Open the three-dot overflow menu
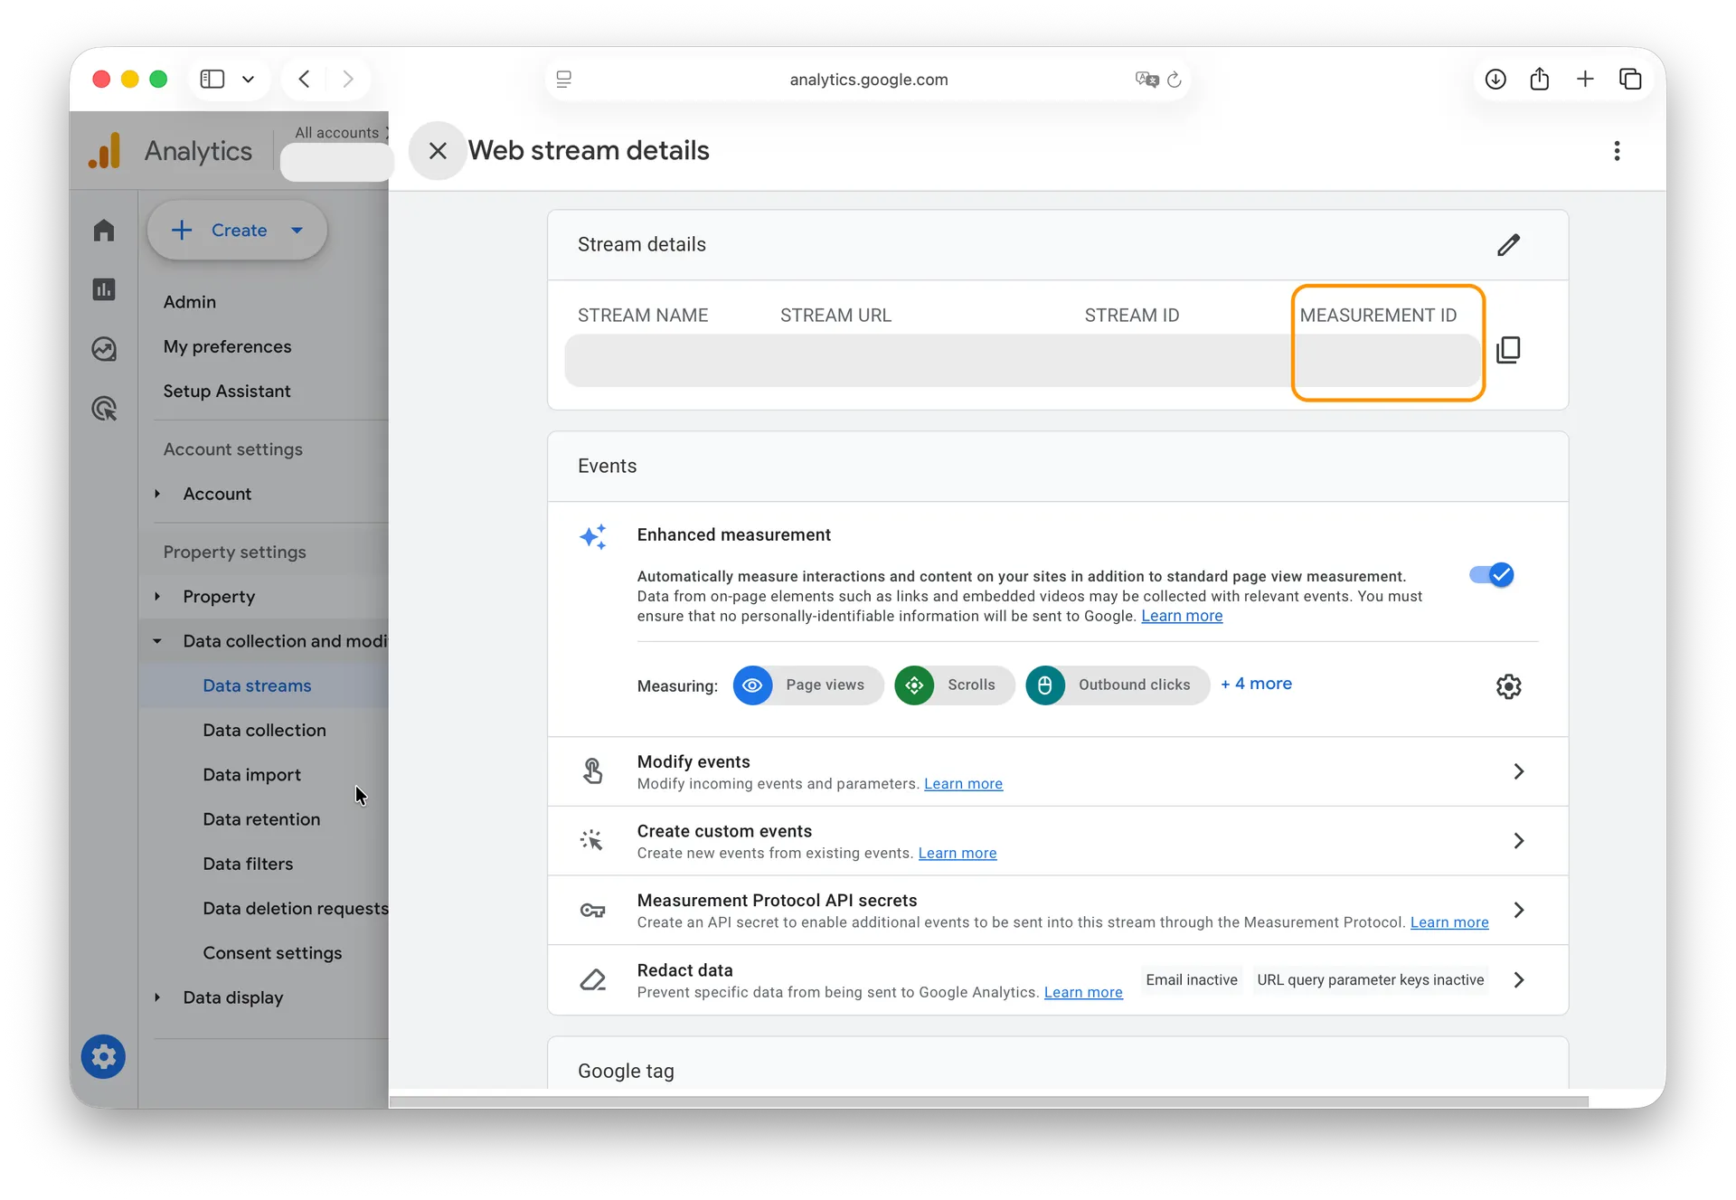This screenshot has height=1200, width=1736. point(1617,150)
